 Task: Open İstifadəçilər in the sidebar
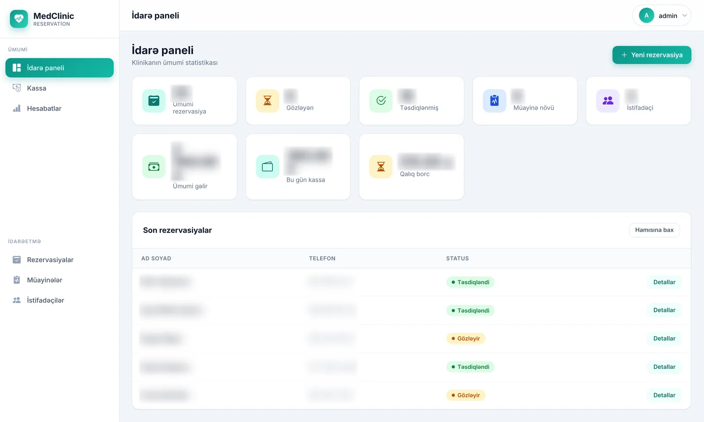(x=59, y=300)
